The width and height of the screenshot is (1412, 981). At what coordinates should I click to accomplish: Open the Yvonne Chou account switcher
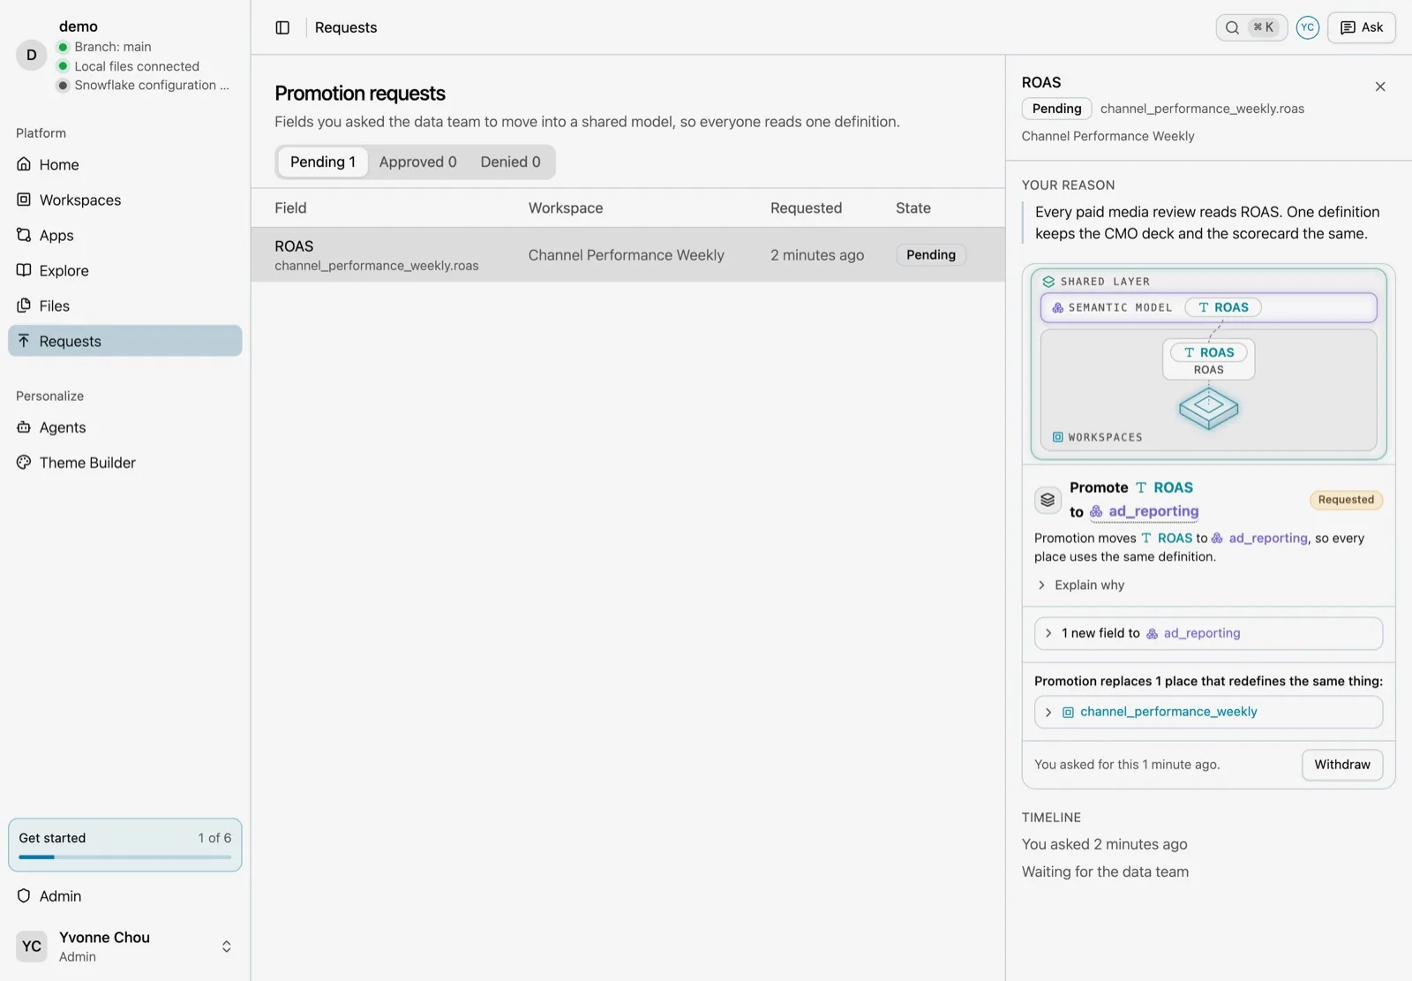[125, 947]
